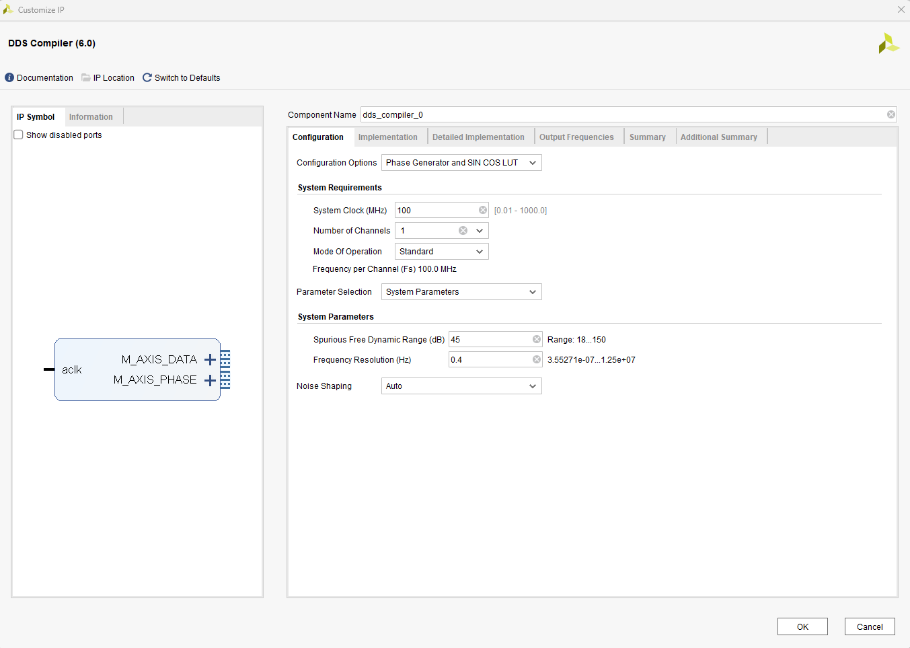Viewport: 910px width, 648px height.
Task: Select the Information tab
Action: point(91,116)
